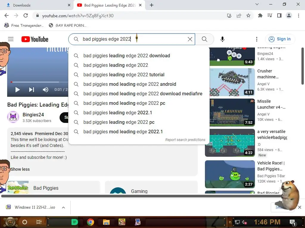The width and height of the screenshot is (305, 228).
Task: Open the Chrome three-dot menu
Action: coord(298,15)
